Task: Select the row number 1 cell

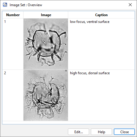Action: pos(13,44)
